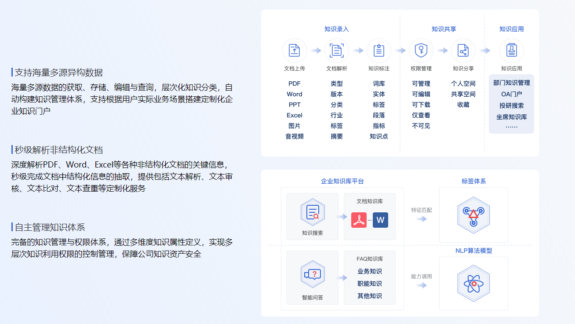This screenshot has width=575, height=324.
Task: Click PDF in the upload list
Action: point(295,84)
